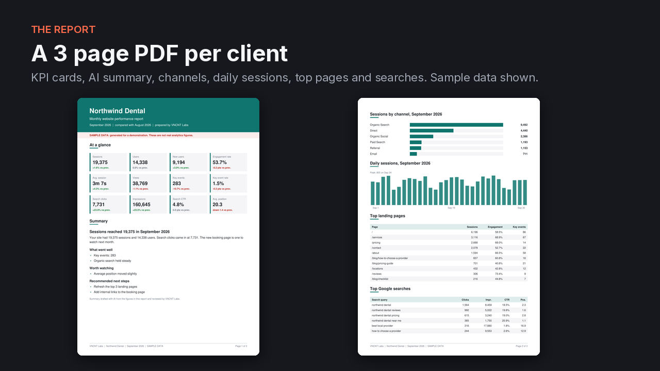The image size is (660, 371).
Task: Select the orange "THE REPORT" label
Action: pos(63,29)
